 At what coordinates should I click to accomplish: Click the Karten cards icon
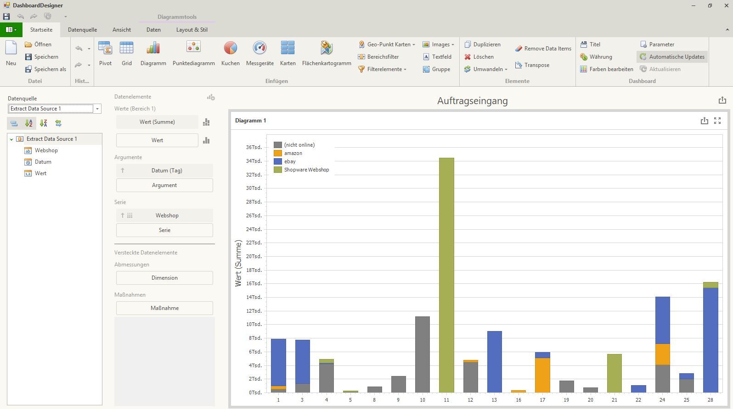pos(288,53)
